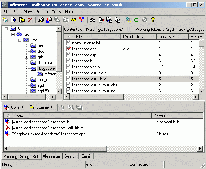
Task: Expand the gtk folder node
Action: coord(26,57)
